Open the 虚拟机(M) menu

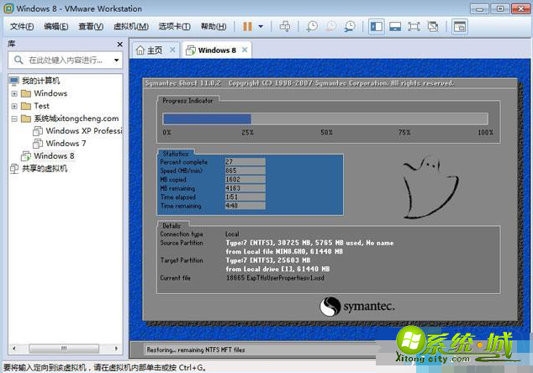(x=131, y=27)
